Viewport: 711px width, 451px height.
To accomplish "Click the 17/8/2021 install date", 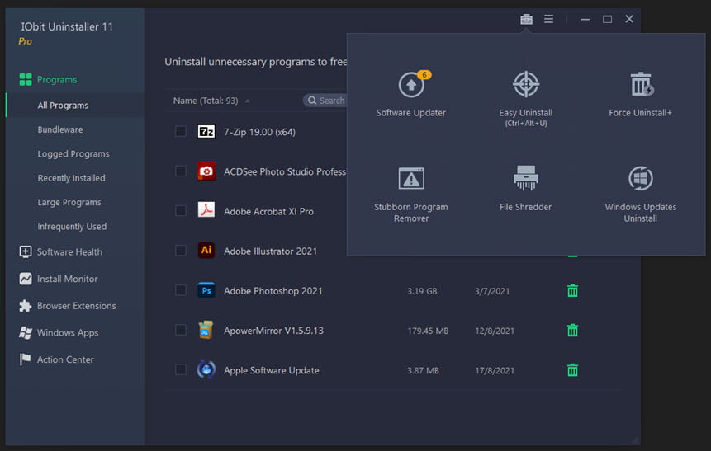I will click(495, 370).
